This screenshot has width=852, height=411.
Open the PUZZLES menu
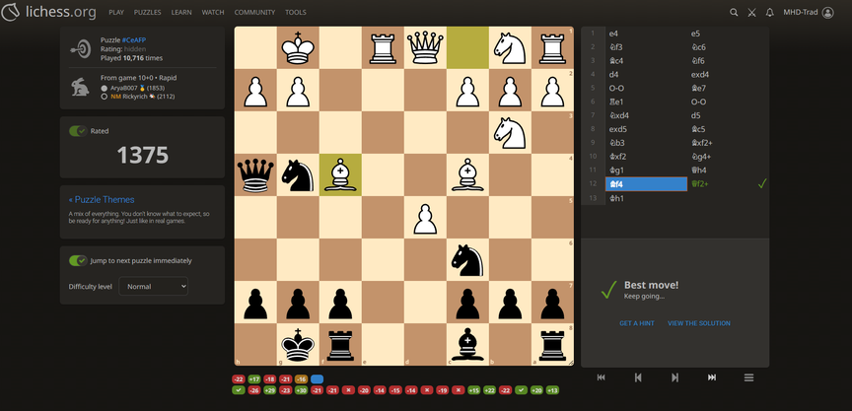147,13
